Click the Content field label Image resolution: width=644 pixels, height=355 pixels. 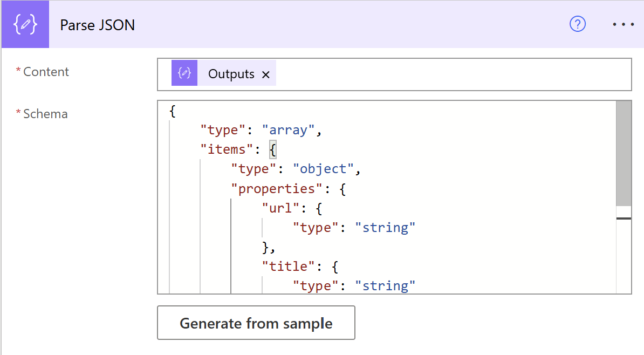(x=46, y=72)
